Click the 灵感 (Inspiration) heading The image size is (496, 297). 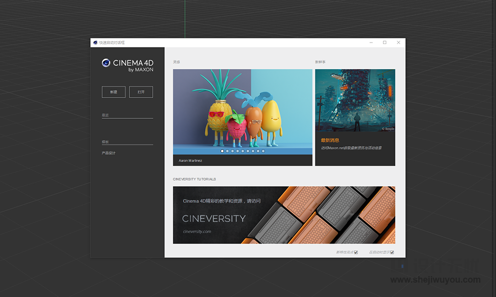(177, 62)
